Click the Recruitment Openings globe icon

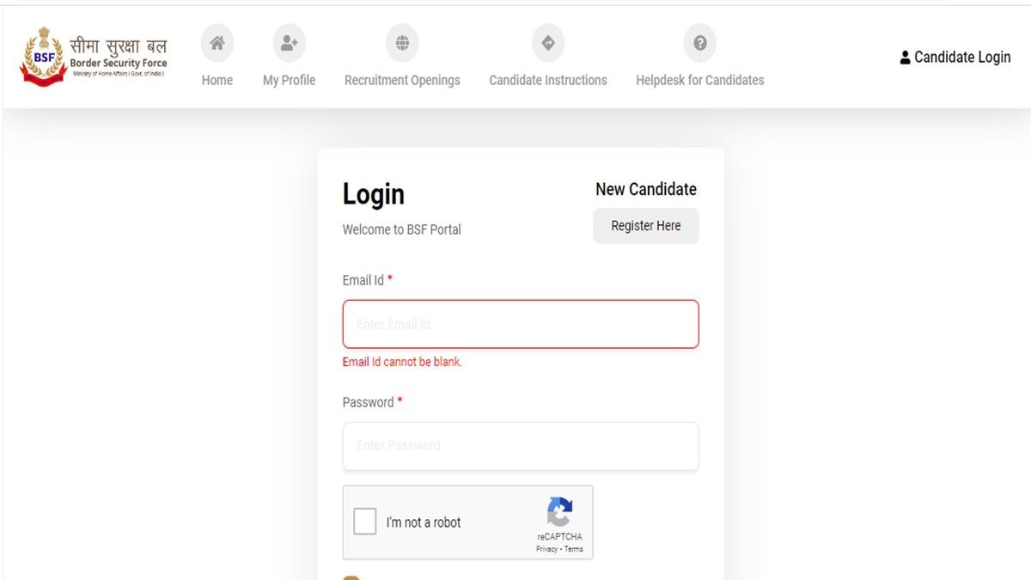pyautogui.click(x=402, y=41)
